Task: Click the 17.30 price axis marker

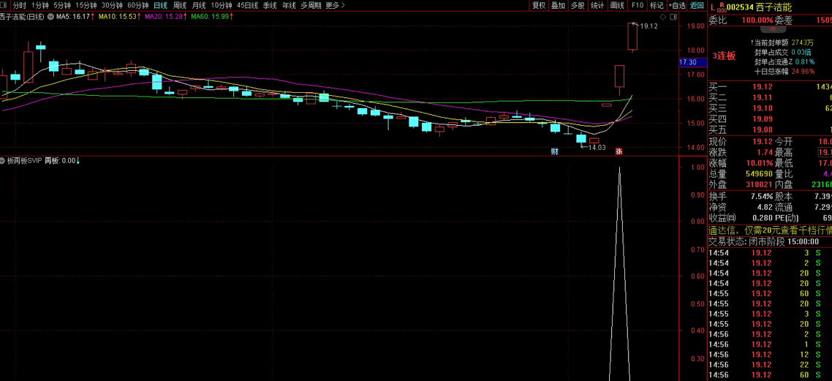Action: coord(693,63)
